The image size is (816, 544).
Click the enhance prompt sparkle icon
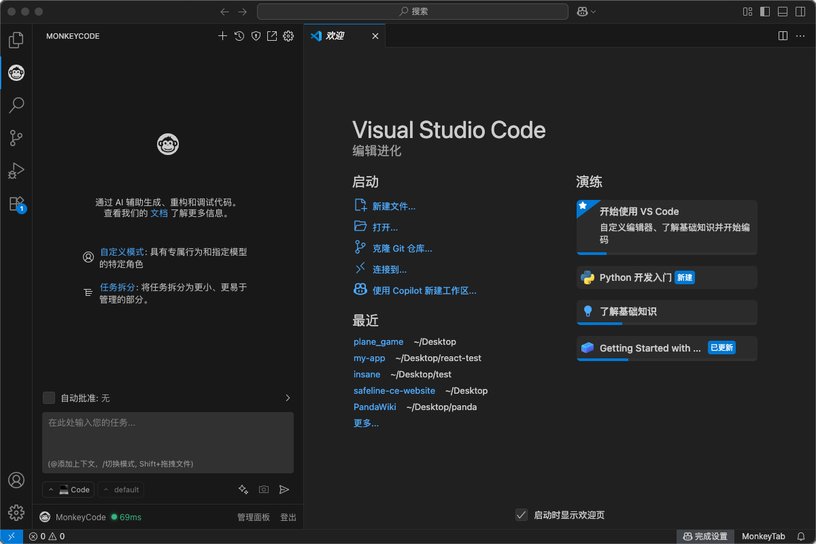243,490
